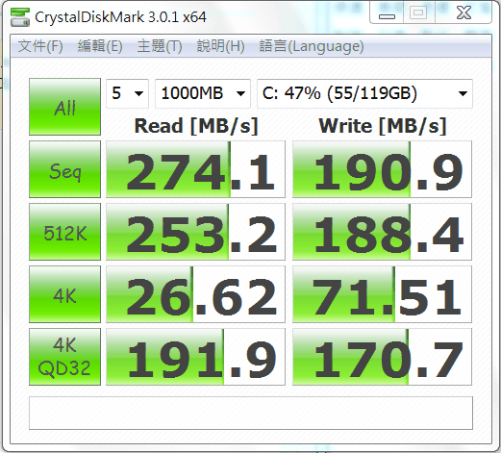Click the empty comment field at bottom

point(251,413)
